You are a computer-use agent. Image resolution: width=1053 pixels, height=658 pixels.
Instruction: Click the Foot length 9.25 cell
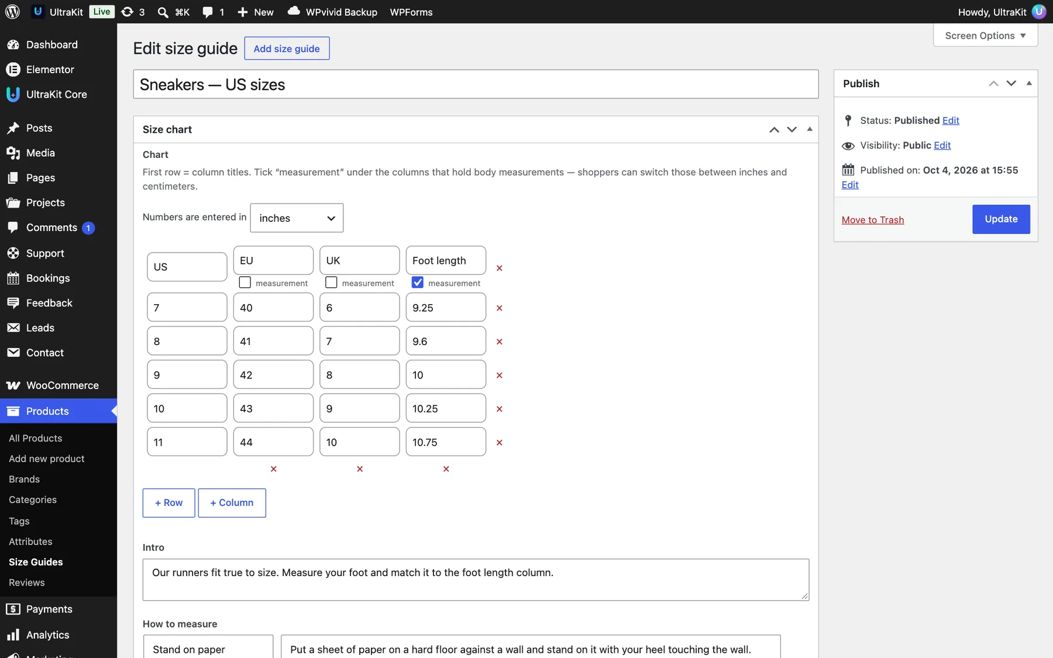[446, 308]
